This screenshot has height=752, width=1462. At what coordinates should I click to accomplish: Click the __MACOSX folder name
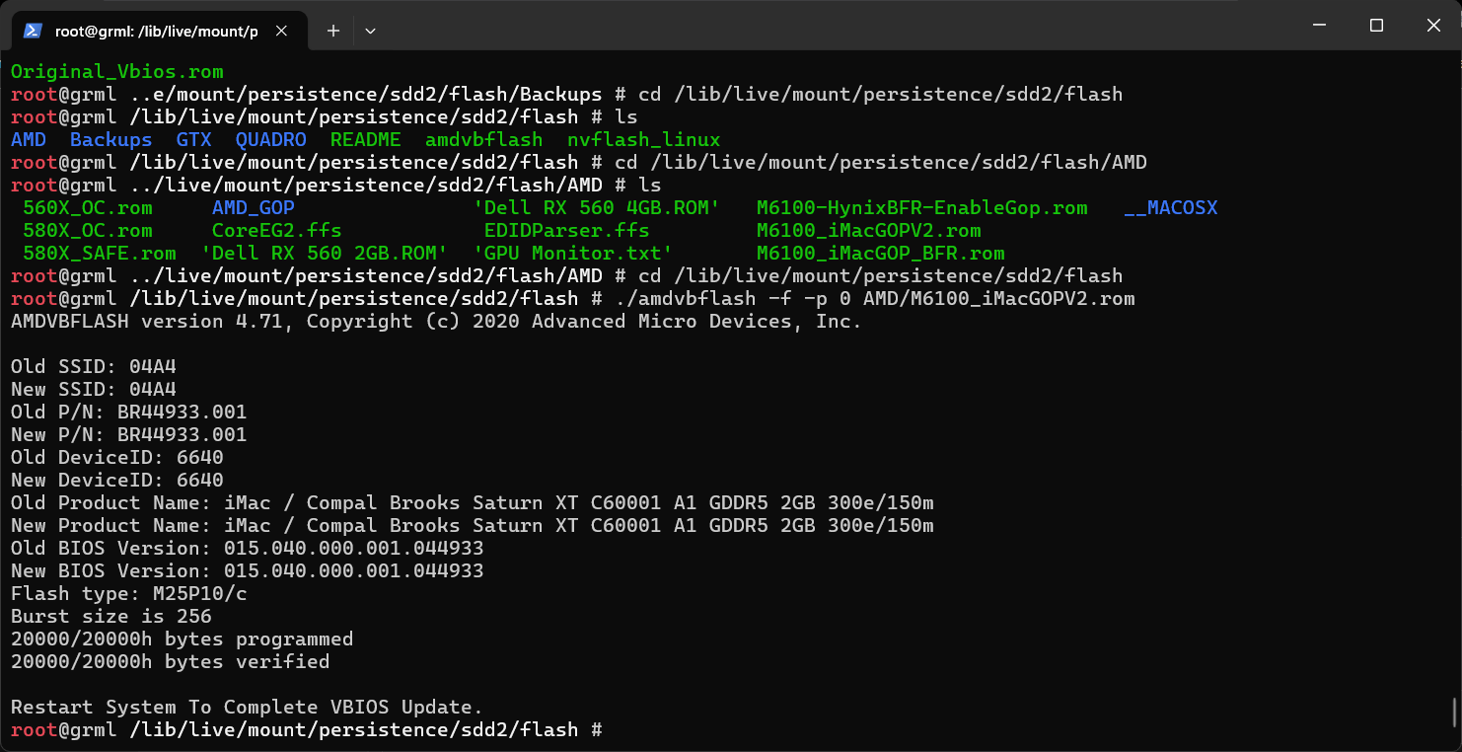point(1170,208)
